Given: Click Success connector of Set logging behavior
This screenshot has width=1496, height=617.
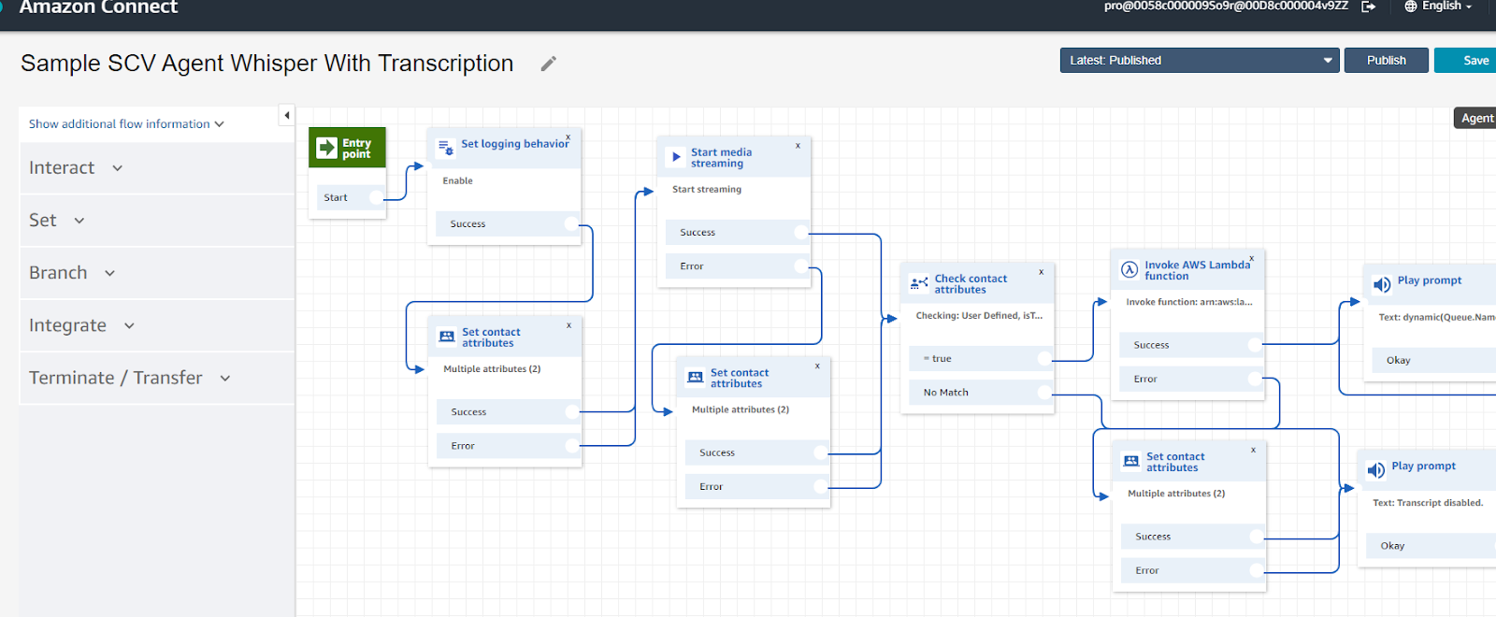Looking at the screenshot, I should click(571, 223).
